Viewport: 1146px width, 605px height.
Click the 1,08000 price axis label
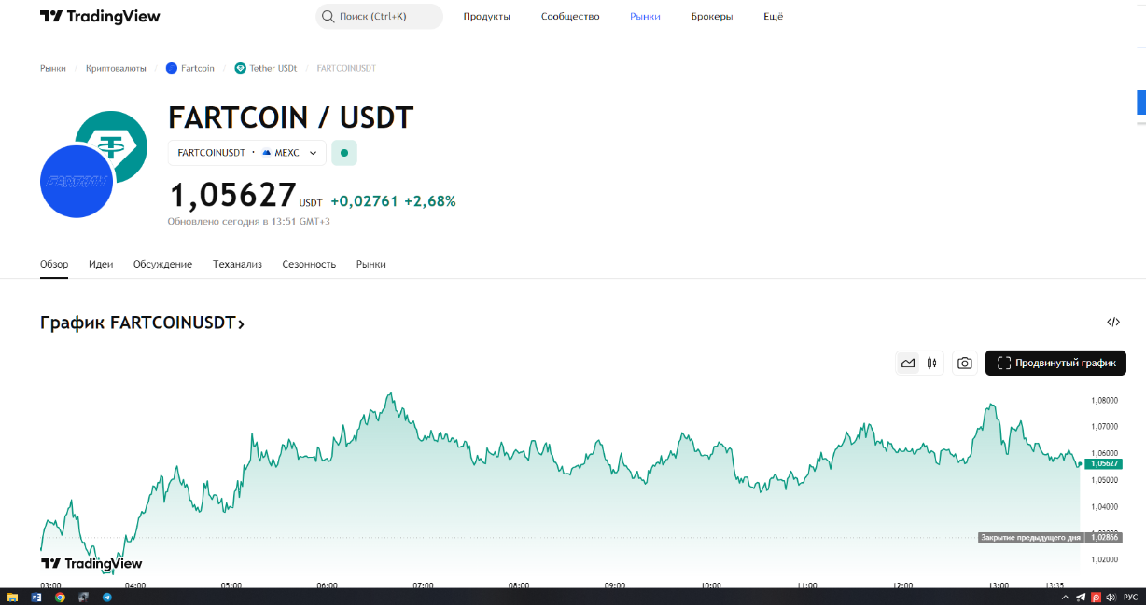pos(1104,401)
